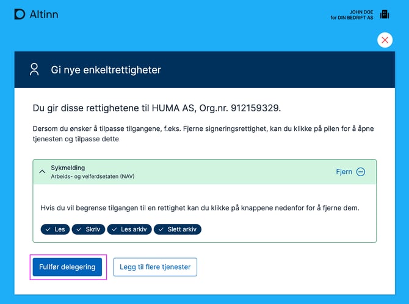409x304 pixels.
Task: Open the company profile building icon
Action: point(385,15)
